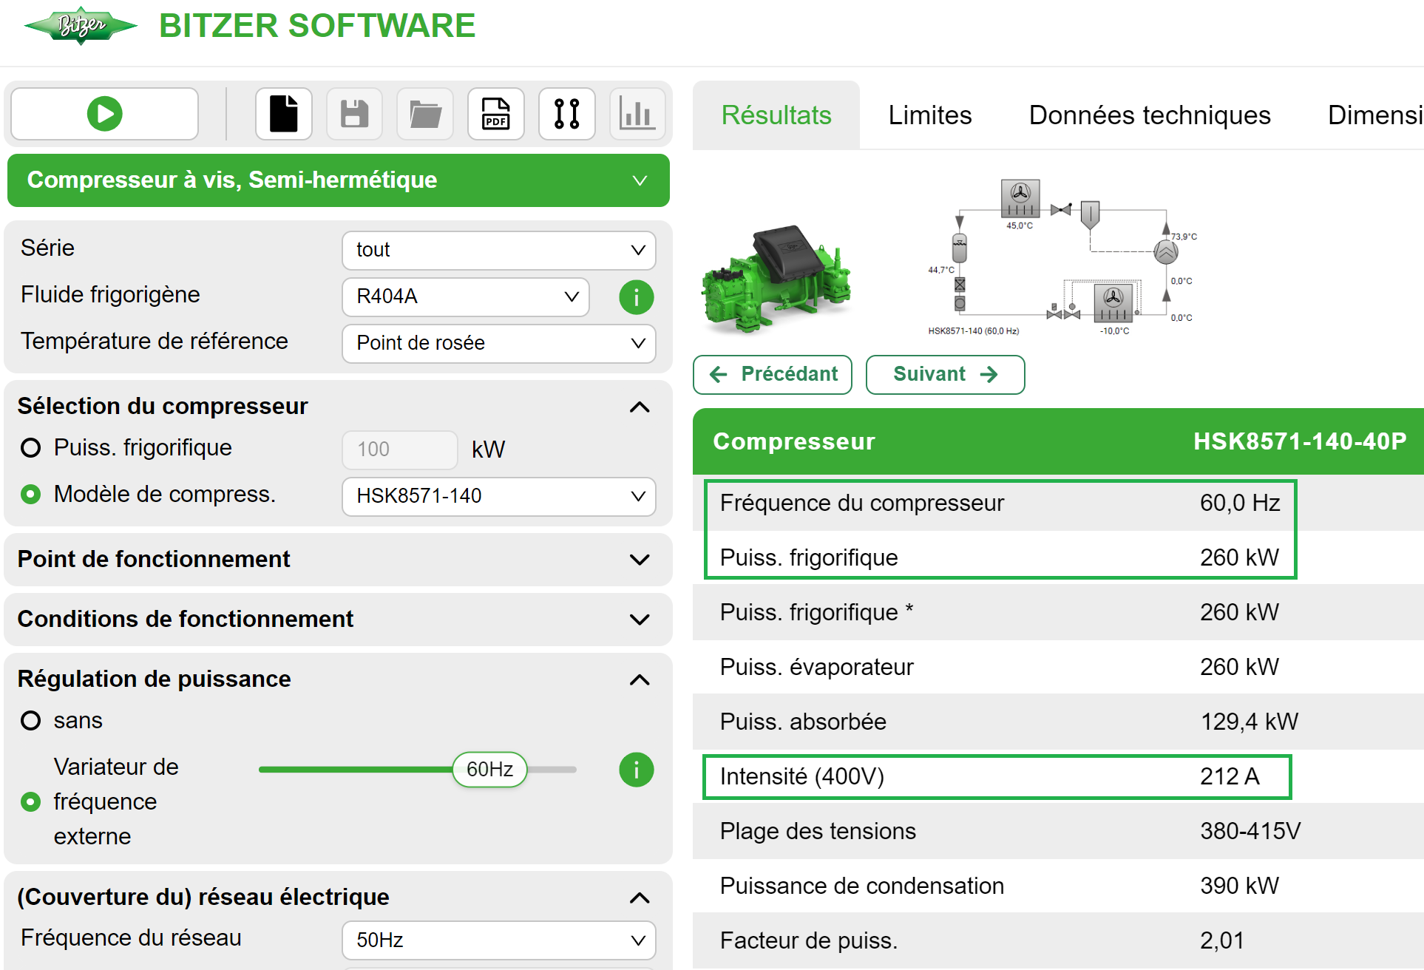Viewport: 1424px width, 970px height.
Task: Open the Série dropdown showing 'tout'
Action: click(498, 250)
